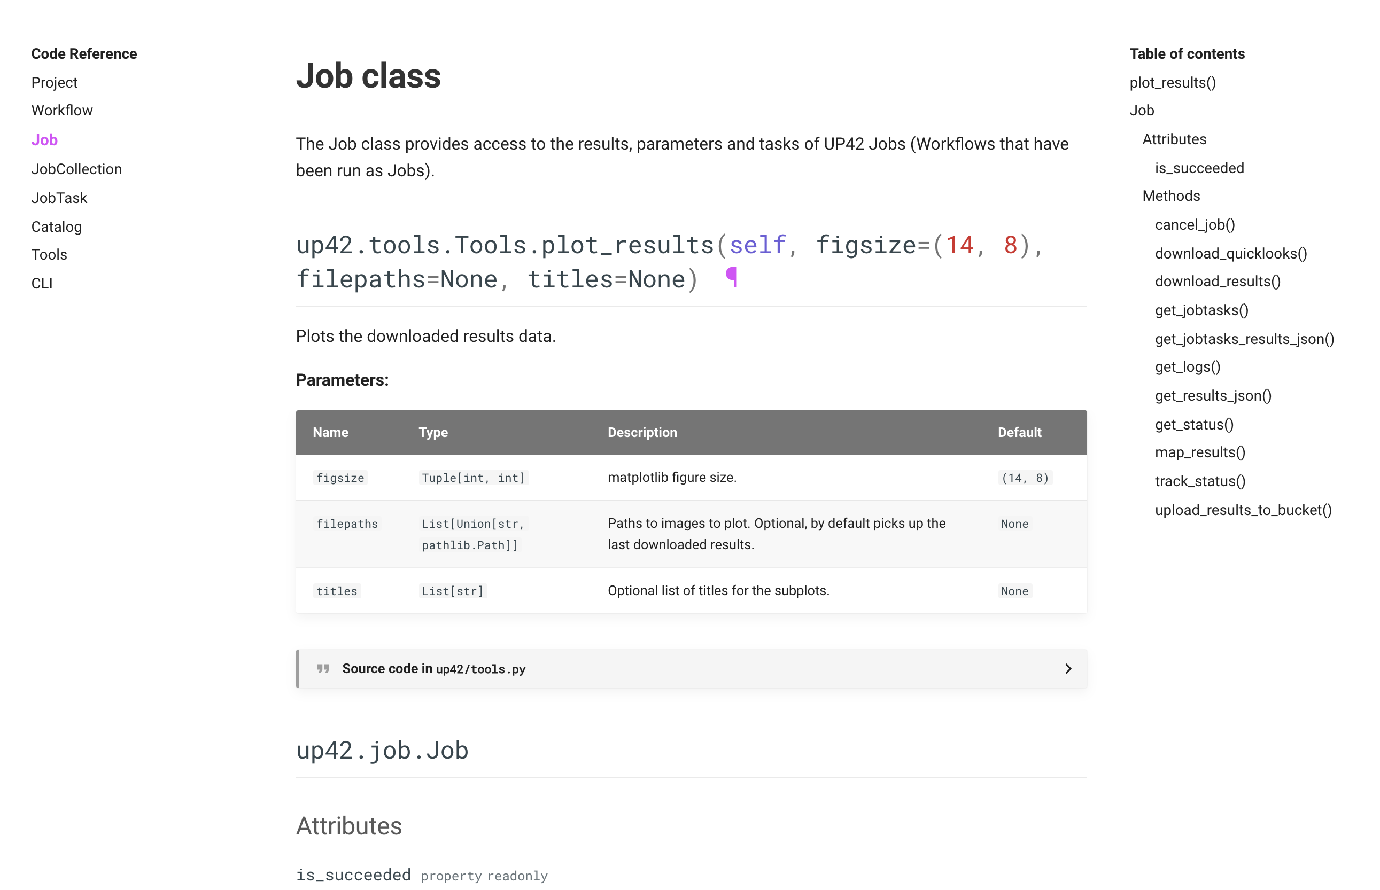Screen dimensions: 1380x890
Task: Navigate to upload_results_to_bucket() in the contents
Action: (1243, 510)
